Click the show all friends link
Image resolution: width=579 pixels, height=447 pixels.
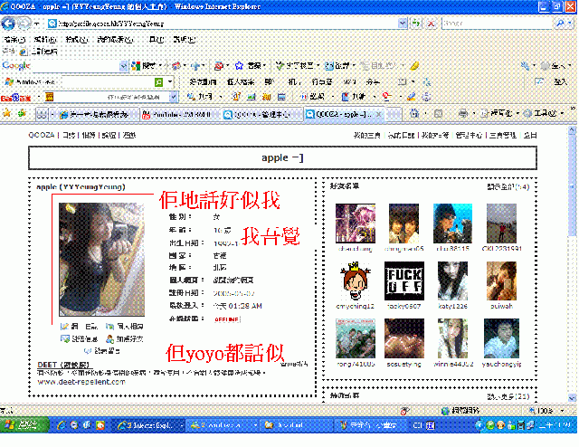[x=508, y=187]
